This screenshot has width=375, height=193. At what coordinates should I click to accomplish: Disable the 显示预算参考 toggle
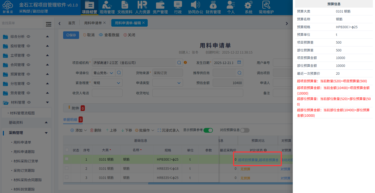point(208,130)
